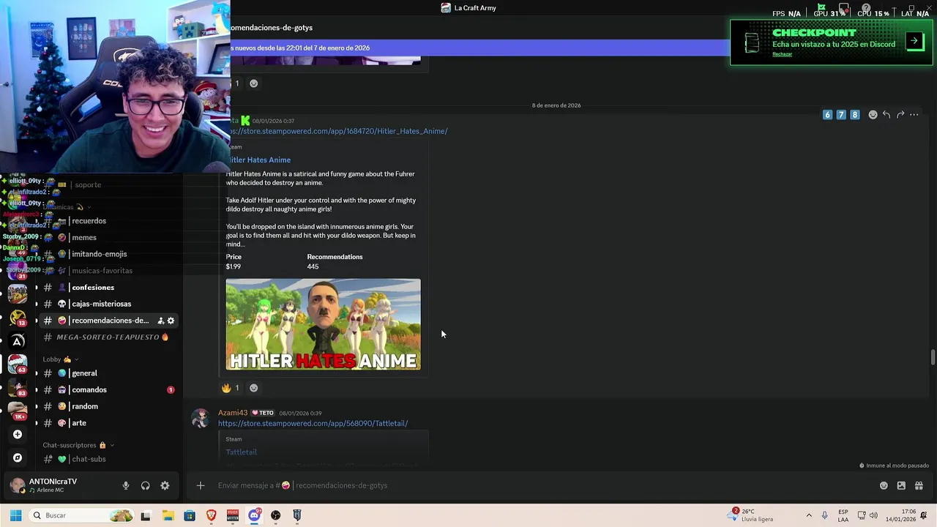Open the Hitler_Hates_Anime Steam store link

pos(339,131)
